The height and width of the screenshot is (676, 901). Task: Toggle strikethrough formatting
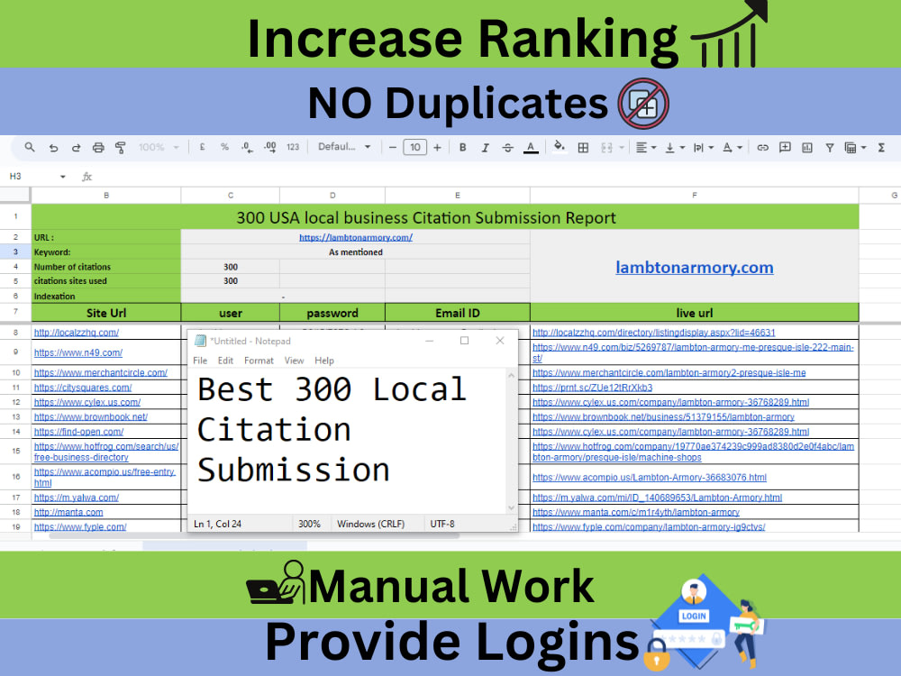(507, 148)
